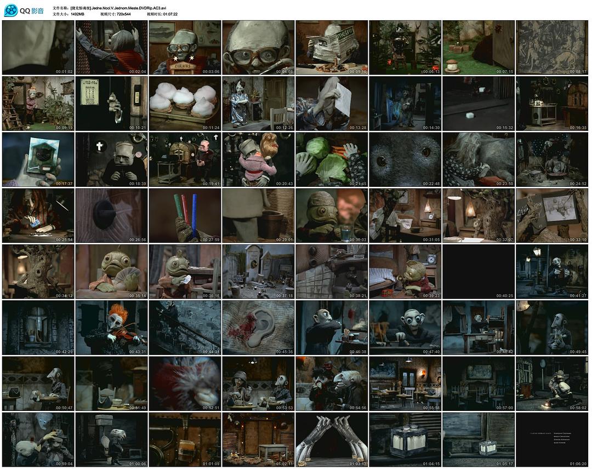This screenshot has width=592, height=469.
Task: Open the 00:10:21 wall notice thumbnail
Action: [x=111, y=104]
